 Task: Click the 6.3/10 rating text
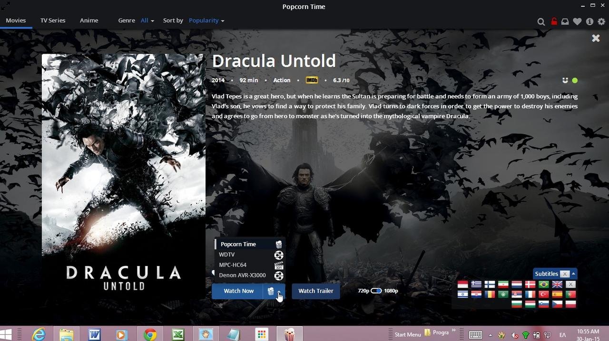coord(341,80)
